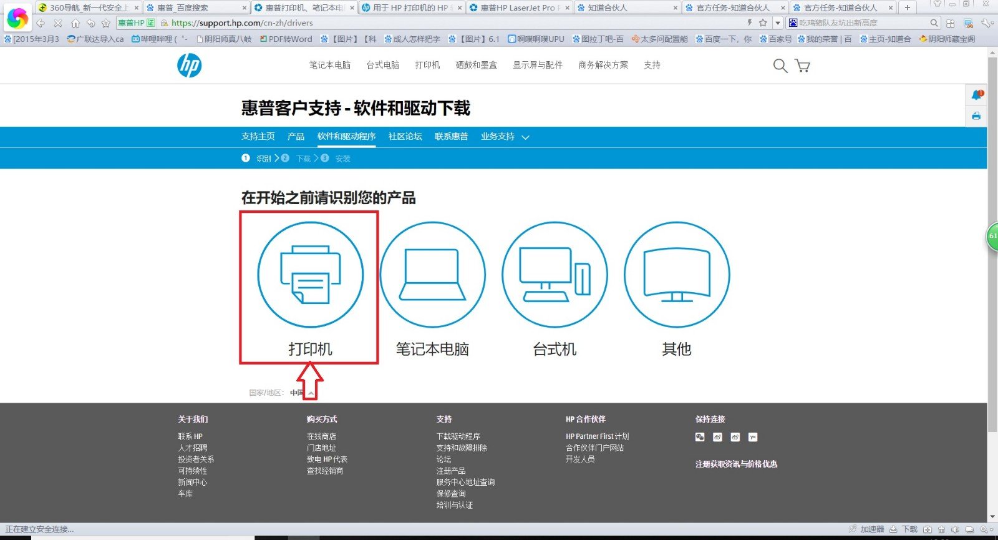Screen dimensions: 998x540
Task: Select the 软件和驱动程序 tab
Action: 346,137
